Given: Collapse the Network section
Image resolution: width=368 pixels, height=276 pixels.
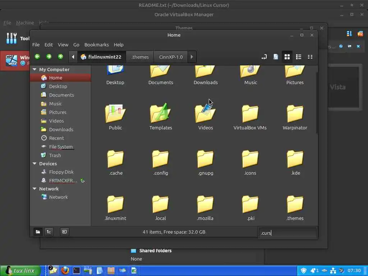Looking at the screenshot, I should click(x=35, y=189).
